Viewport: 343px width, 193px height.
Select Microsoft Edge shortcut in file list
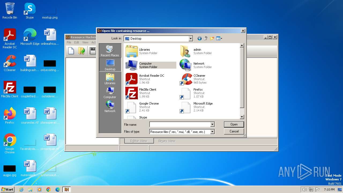coord(205,107)
